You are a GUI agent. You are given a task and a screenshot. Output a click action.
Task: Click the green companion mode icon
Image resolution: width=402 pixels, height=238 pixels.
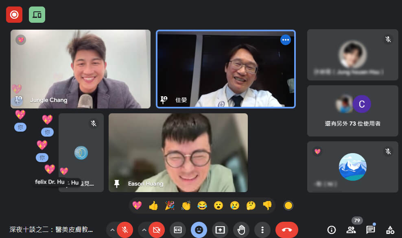click(37, 15)
